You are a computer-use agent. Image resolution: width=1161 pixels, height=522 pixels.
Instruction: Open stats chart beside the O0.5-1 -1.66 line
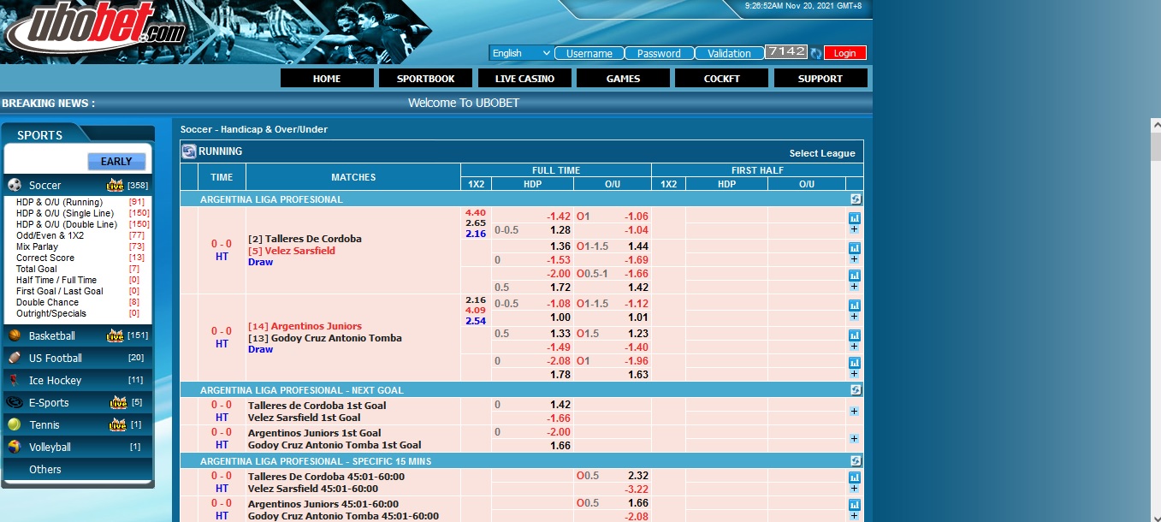click(x=854, y=276)
